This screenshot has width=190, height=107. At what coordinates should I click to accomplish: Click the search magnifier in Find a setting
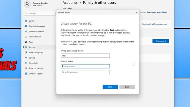click(x=55, y=13)
